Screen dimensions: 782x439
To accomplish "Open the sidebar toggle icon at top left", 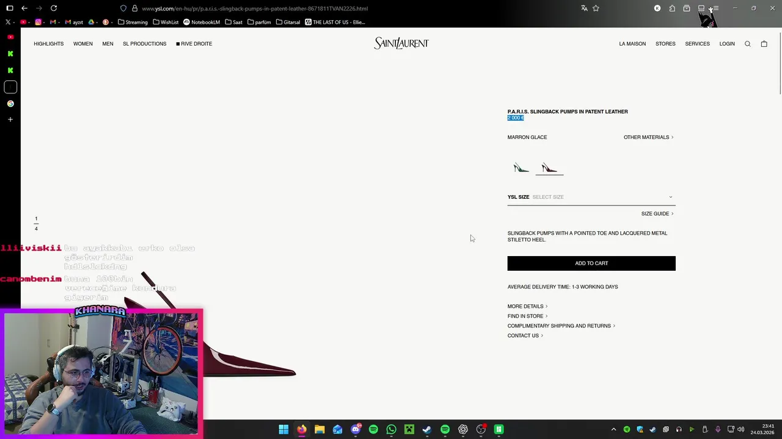I will [10, 9].
